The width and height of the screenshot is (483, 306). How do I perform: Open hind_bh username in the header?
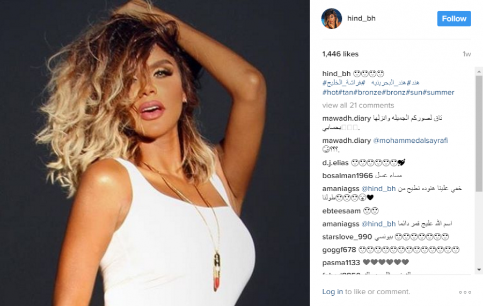click(361, 18)
